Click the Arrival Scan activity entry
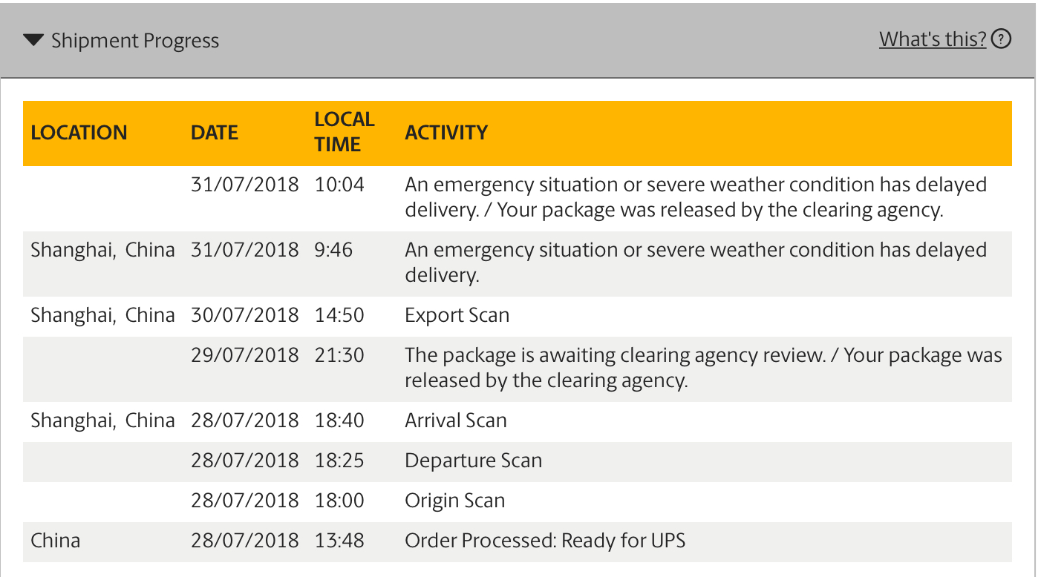The image size is (1041, 577). 456,421
